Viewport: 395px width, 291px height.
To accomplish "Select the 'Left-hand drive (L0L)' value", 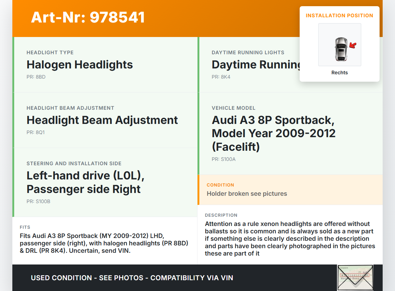I will [85, 182].
